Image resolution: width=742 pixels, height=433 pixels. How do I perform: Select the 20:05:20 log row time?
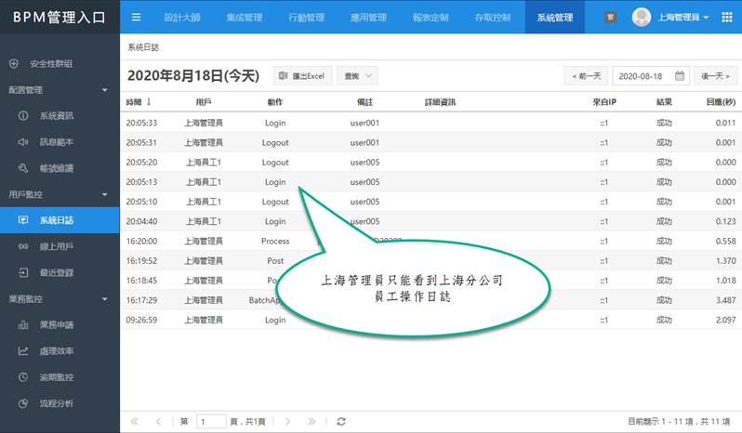pyautogui.click(x=141, y=162)
